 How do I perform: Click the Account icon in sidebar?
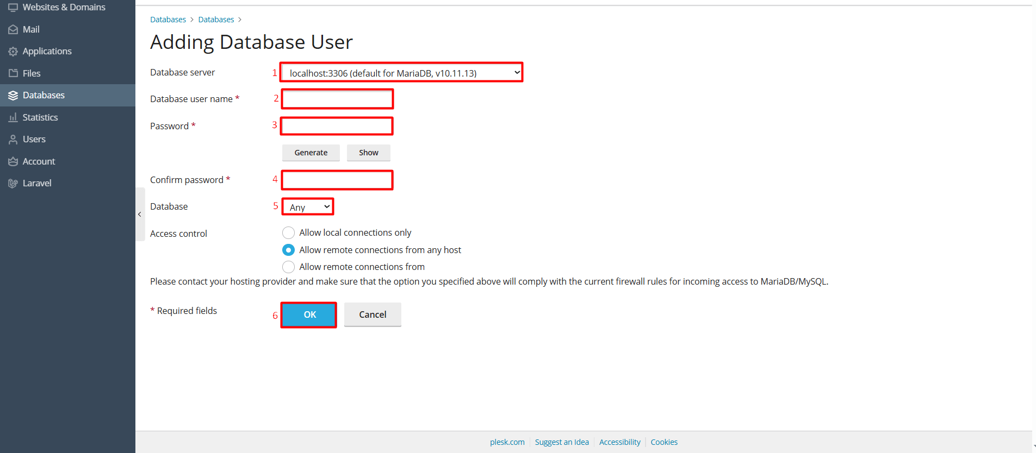(13, 161)
